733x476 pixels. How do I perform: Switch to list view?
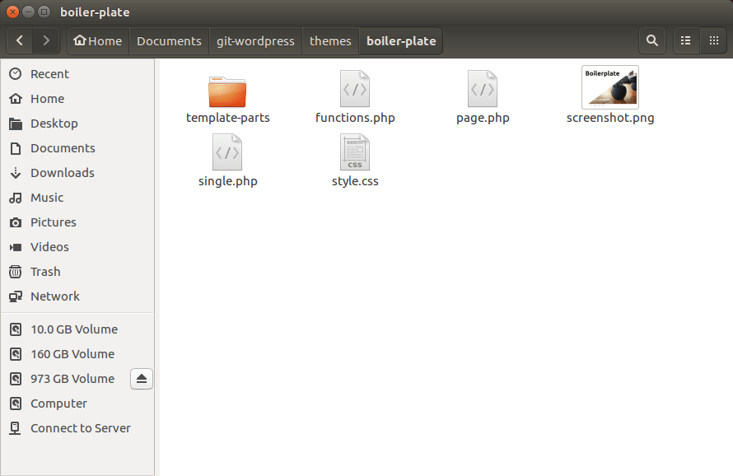tap(686, 40)
